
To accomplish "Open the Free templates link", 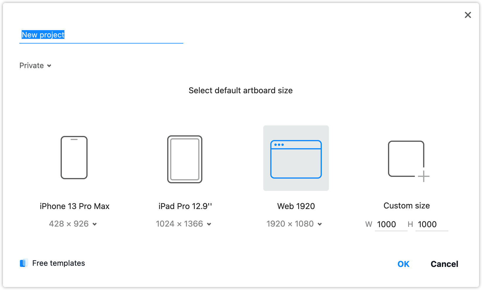I will click(59, 263).
